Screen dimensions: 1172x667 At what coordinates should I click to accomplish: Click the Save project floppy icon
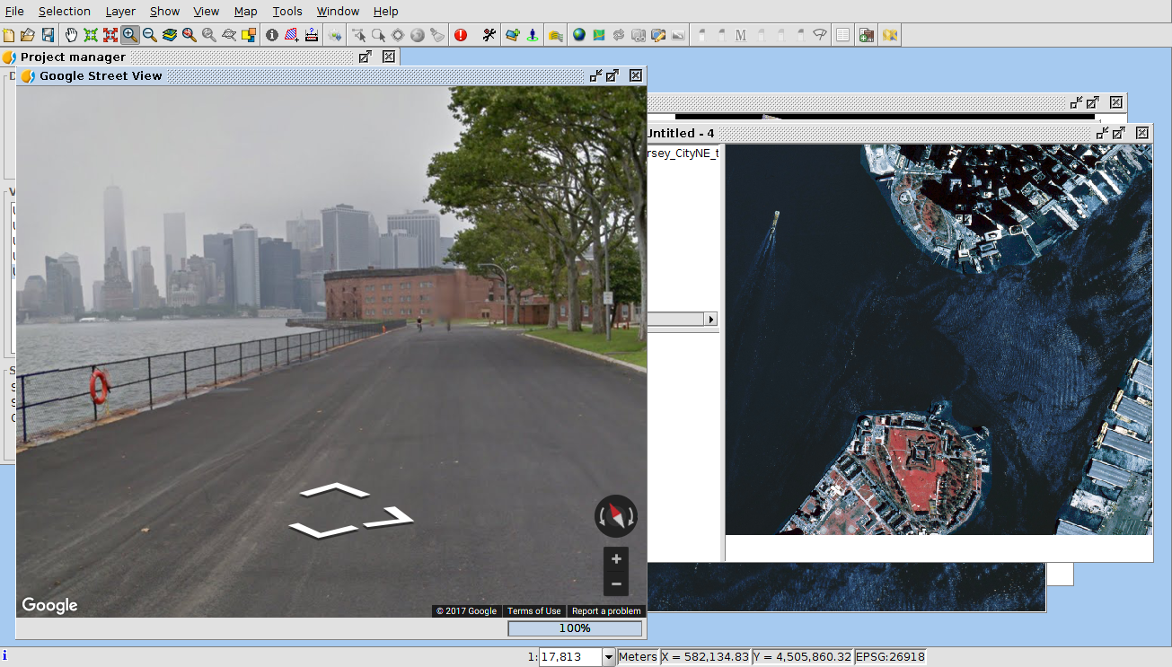point(48,35)
